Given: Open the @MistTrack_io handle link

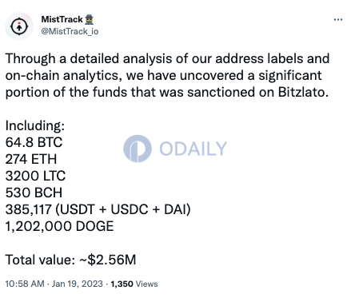Looking at the screenshot, I should click(x=70, y=31).
